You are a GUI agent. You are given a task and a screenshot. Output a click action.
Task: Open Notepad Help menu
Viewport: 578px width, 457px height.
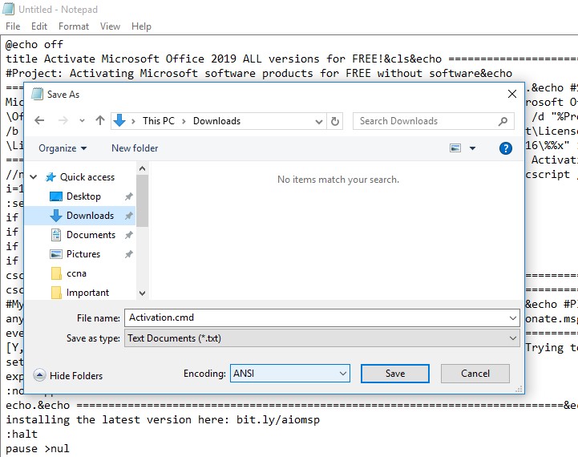141,26
